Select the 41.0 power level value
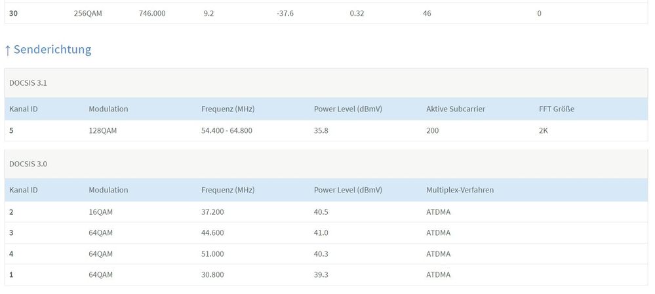Image resolution: width=655 pixels, height=294 pixels. click(321, 232)
